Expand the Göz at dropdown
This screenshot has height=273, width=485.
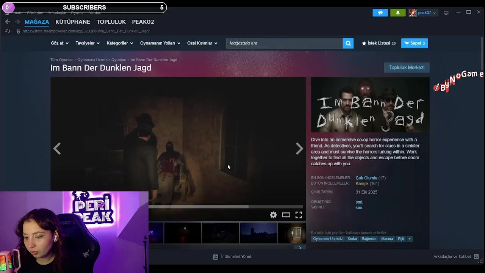[x=59, y=43]
